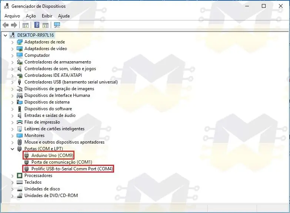Viewport: 290px width, 213px height.
Task: Select Porta de comunicação (COM1) device
Action: tap(62, 162)
